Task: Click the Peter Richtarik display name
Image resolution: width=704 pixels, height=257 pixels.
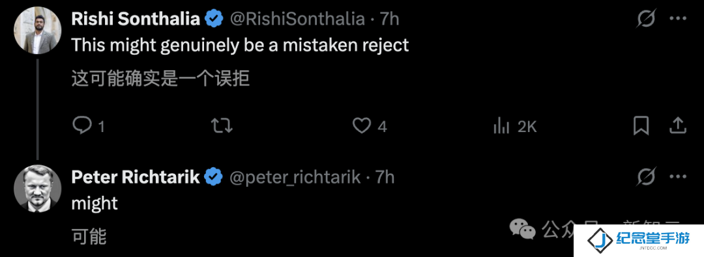Action: pos(136,177)
